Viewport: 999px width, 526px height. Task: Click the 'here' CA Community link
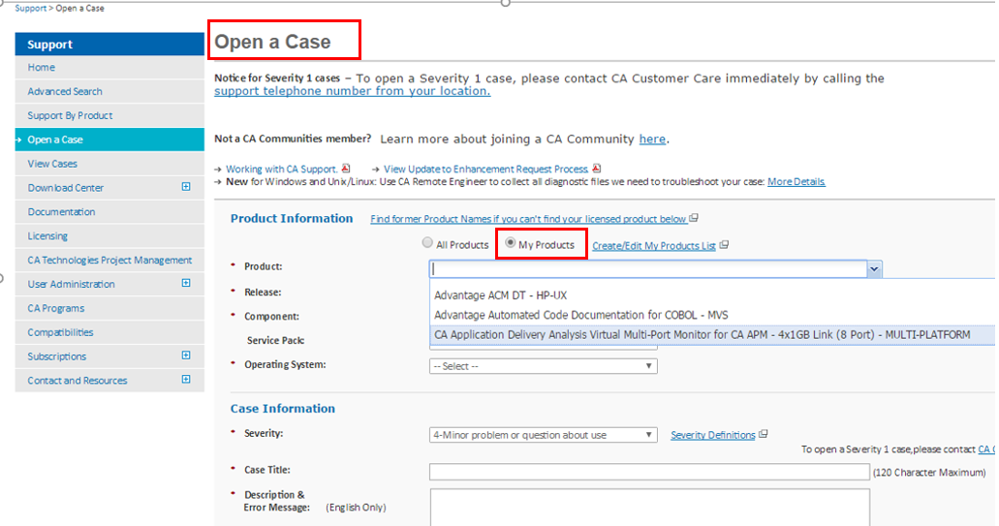point(652,139)
